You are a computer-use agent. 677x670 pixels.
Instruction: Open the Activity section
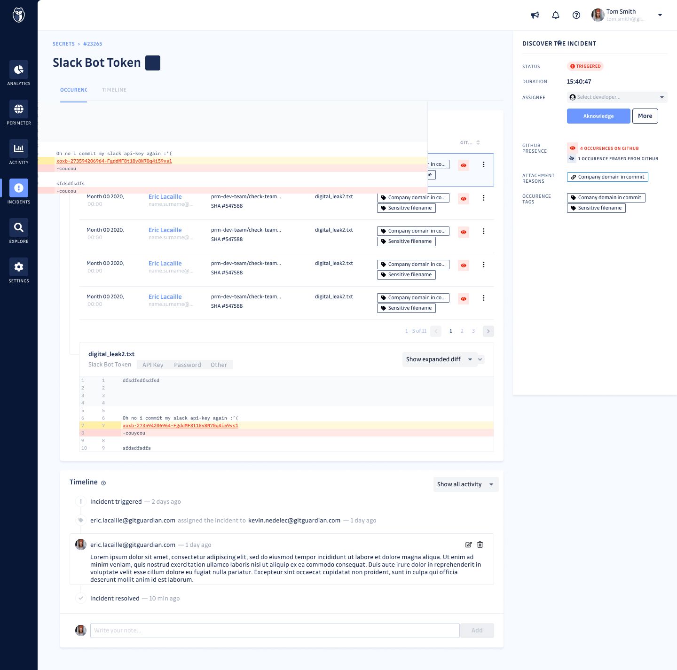(19, 152)
